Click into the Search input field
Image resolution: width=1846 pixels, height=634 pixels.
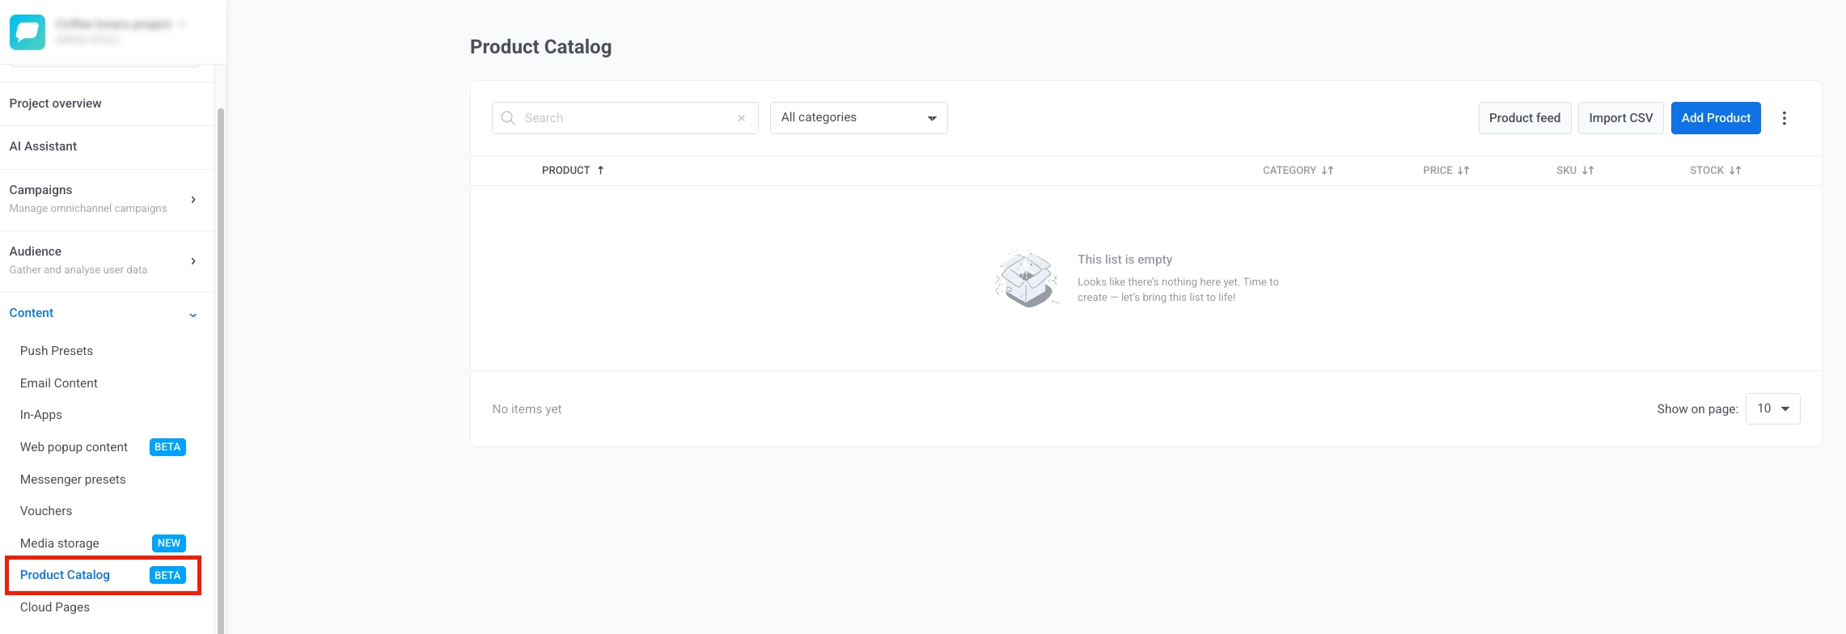point(625,118)
